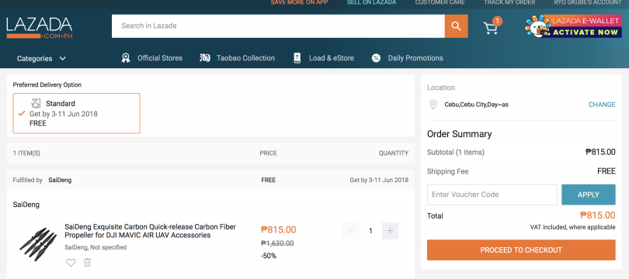Click Subtotal (1 items) label
629x279 pixels.
456,153
